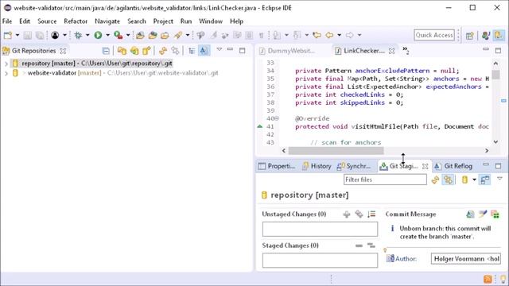The width and height of the screenshot is (509, 286).
Task: Go to last edit location arrow icon
Action: click(317, 35)
